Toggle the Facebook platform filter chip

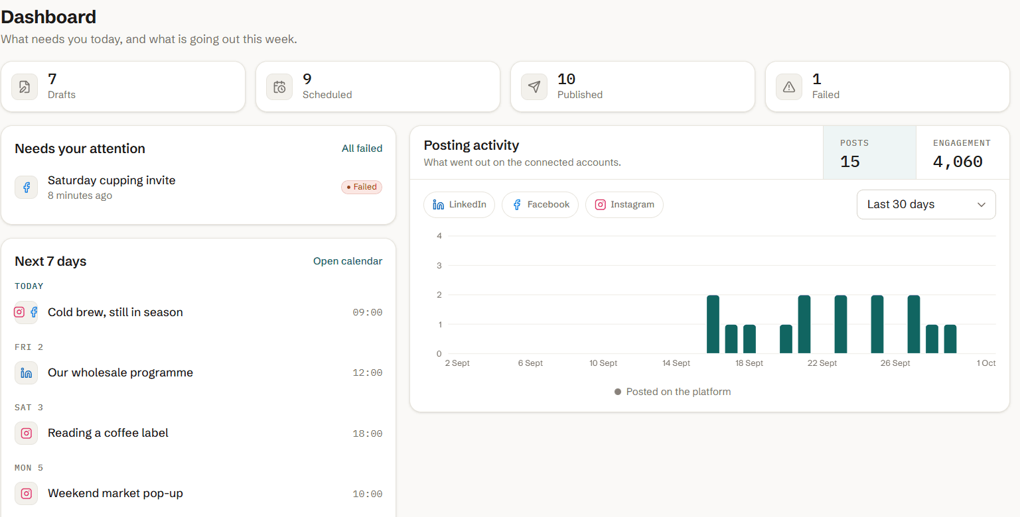[x=540, y=205]
